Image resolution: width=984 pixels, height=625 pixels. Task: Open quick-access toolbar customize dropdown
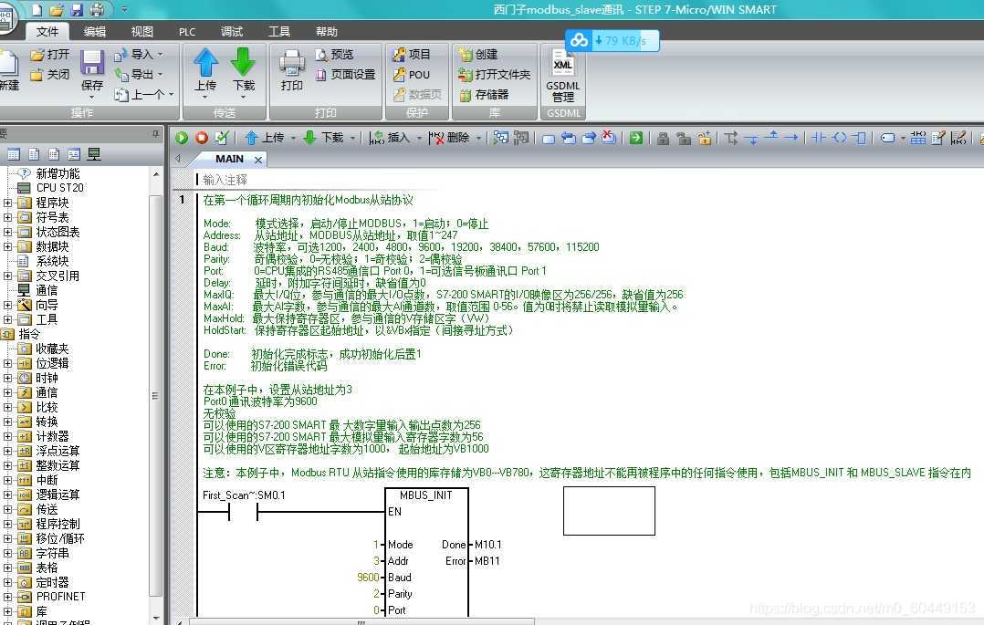(124, 9)
